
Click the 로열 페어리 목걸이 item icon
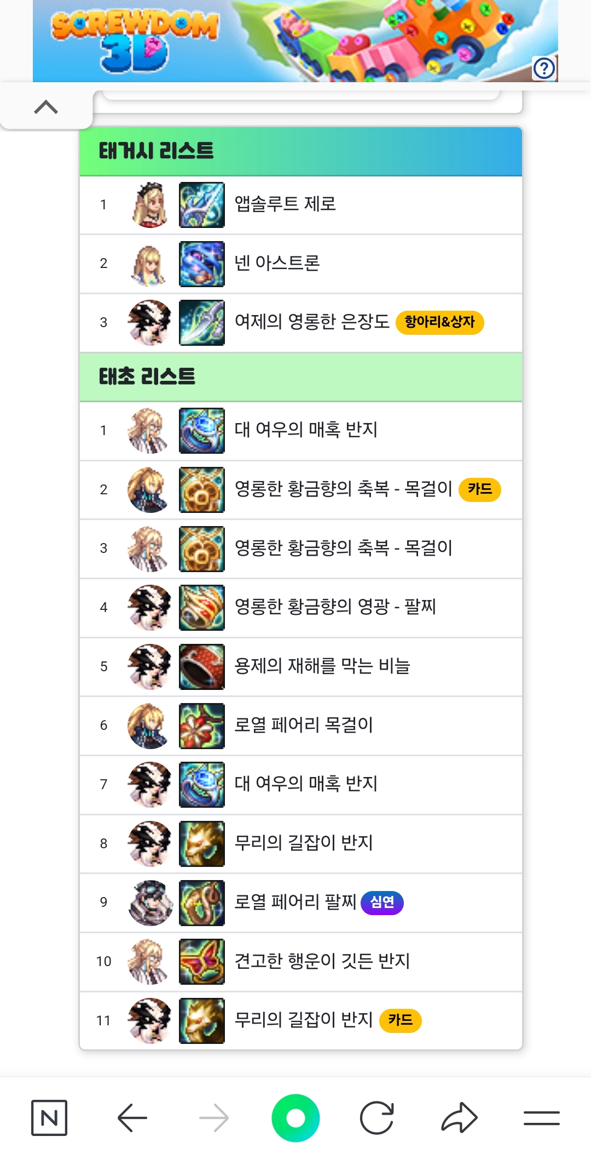[202, 726]
